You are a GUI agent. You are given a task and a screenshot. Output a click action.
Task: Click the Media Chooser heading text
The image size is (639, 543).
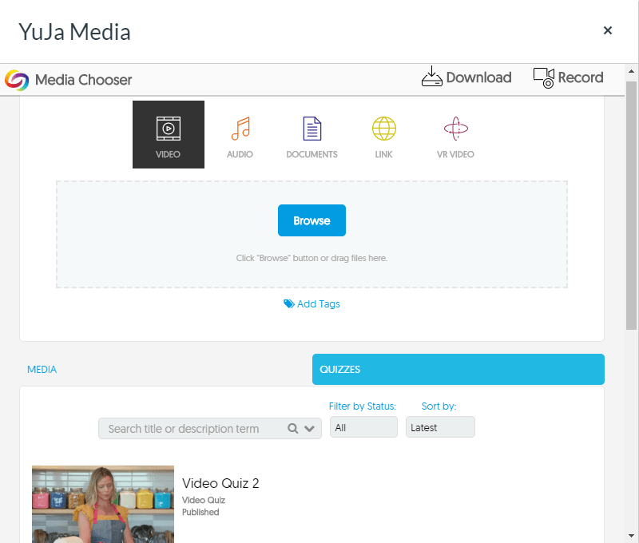click(x=84, y=80)
